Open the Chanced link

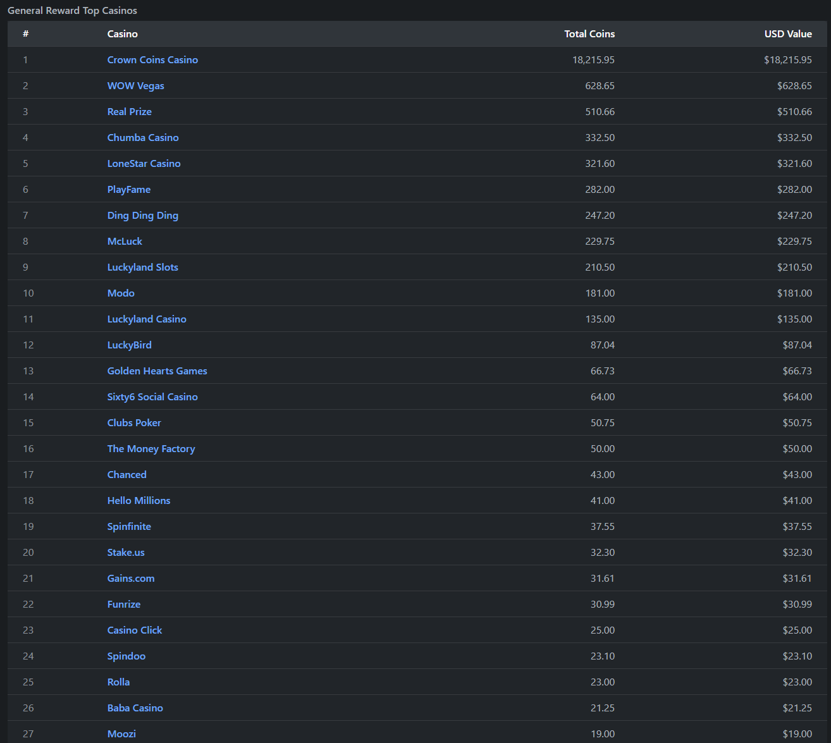(126, 474)
